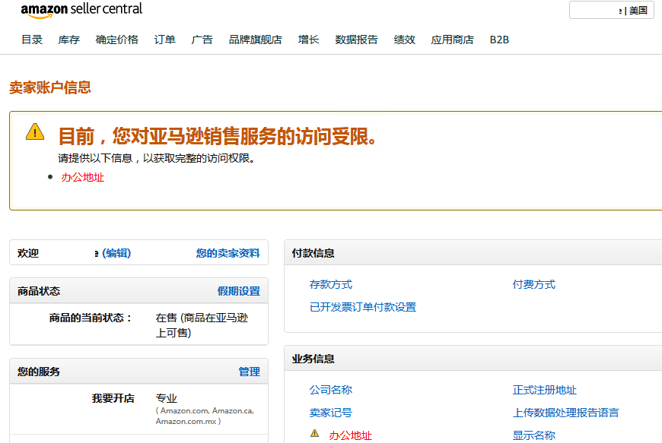Open 正式注册地址 link
662x443 pixels.
click(544, 390)
